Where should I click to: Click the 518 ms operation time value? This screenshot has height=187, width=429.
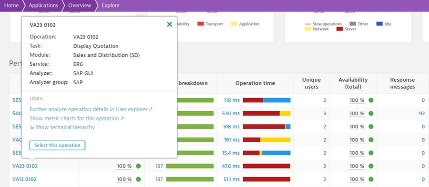point(231,126)
